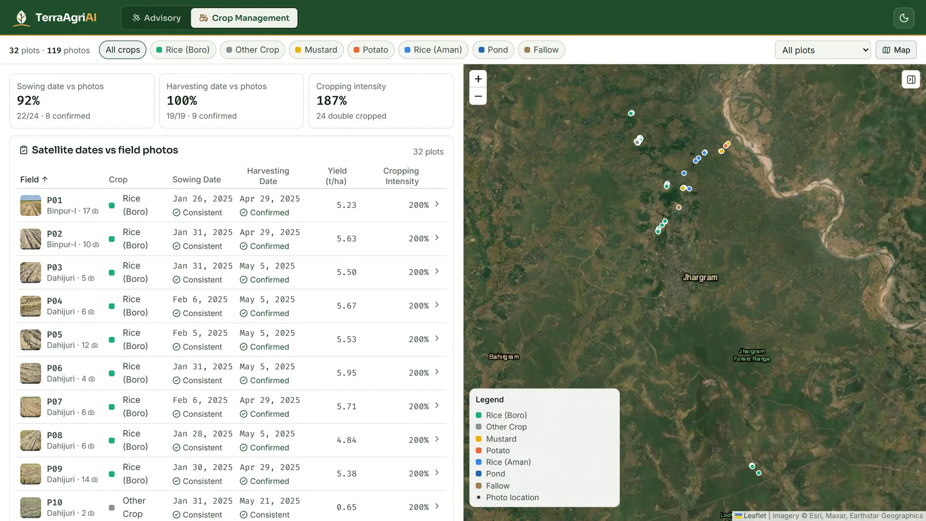Filter by Rice (Boro) crop

tap(183, 50)
